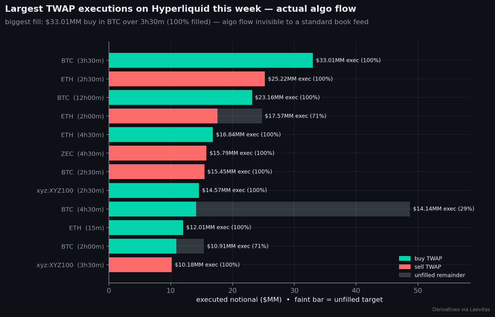The width and height of the screenshot is (495, 317).
Task: Click the subtitle starting with "biggest fill"
Action: click(187, 22)
